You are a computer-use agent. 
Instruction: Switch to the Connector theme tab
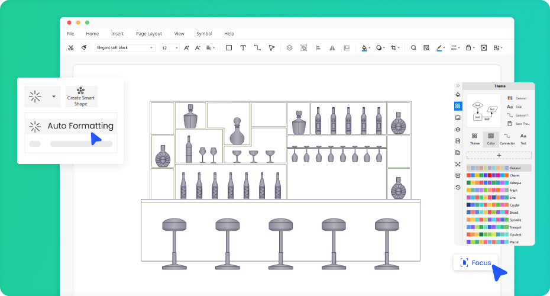[x=507, y=139]
